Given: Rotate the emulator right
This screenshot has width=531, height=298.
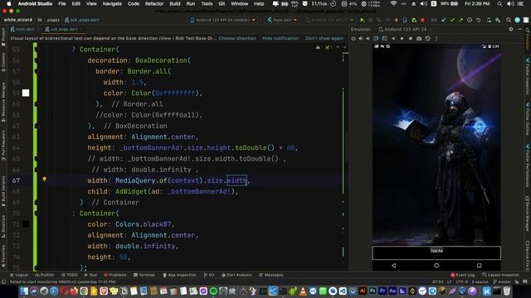Looking at the screenshot, I should (384, 39).
